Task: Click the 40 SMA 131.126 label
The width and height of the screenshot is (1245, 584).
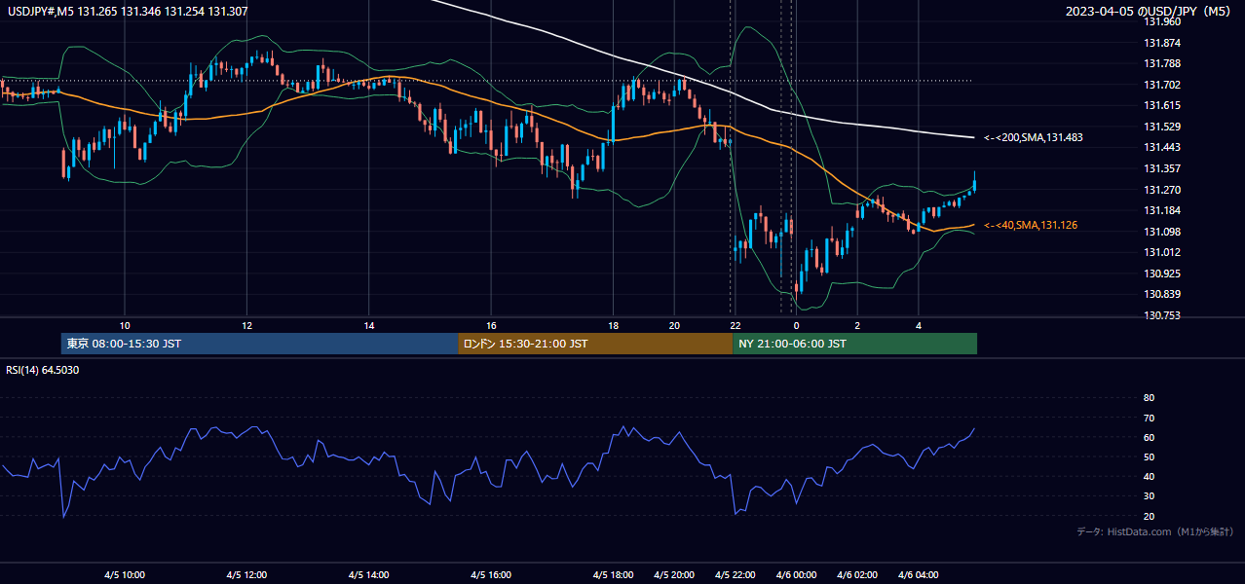Action: pos(1031,226)
